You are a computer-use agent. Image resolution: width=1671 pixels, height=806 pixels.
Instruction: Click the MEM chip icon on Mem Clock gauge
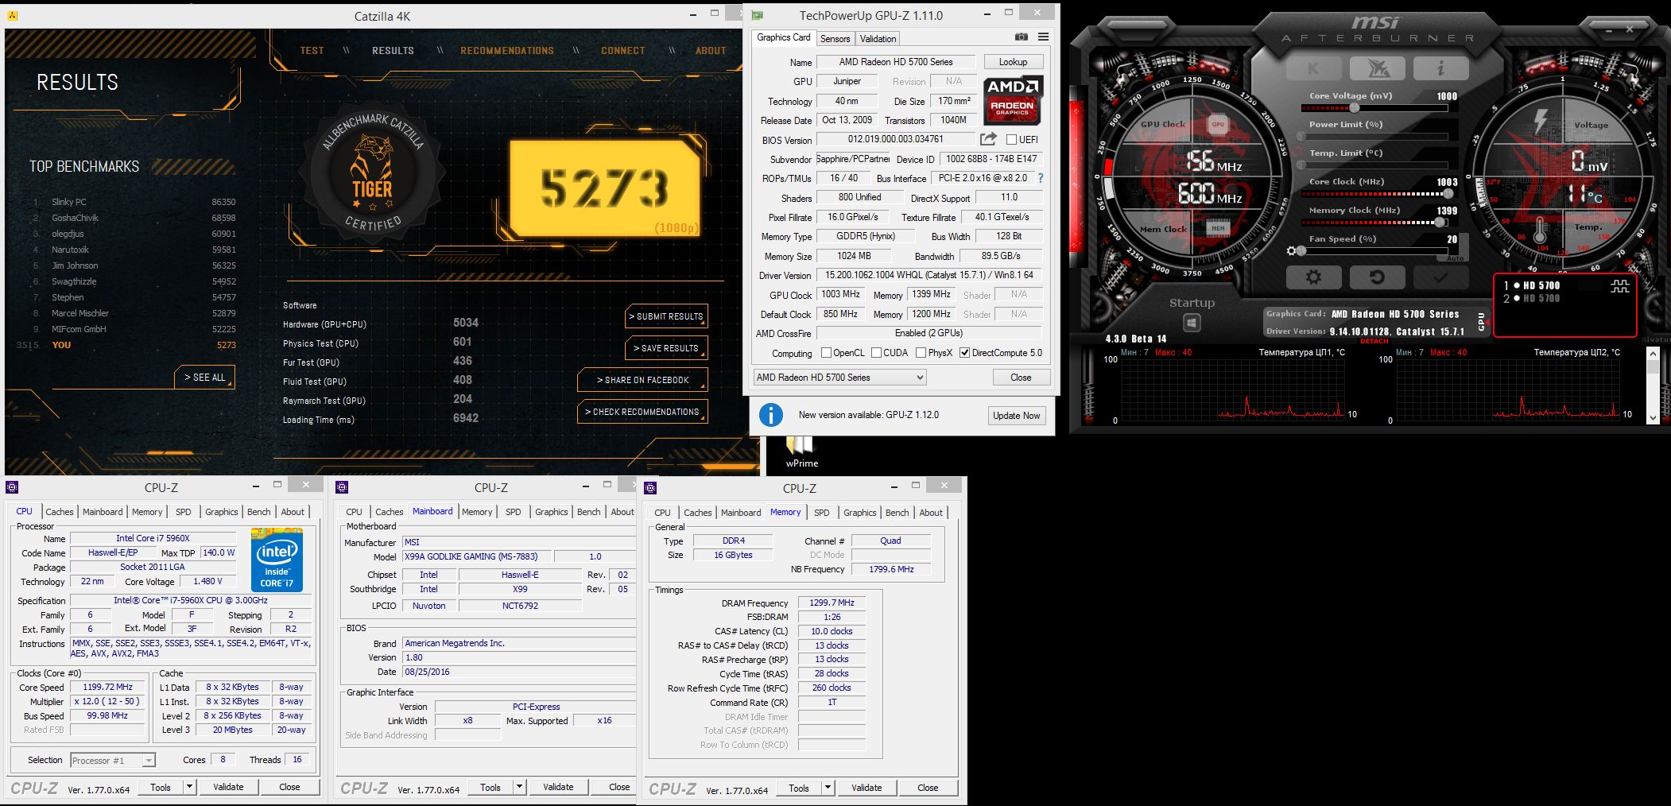[1218, 228]
